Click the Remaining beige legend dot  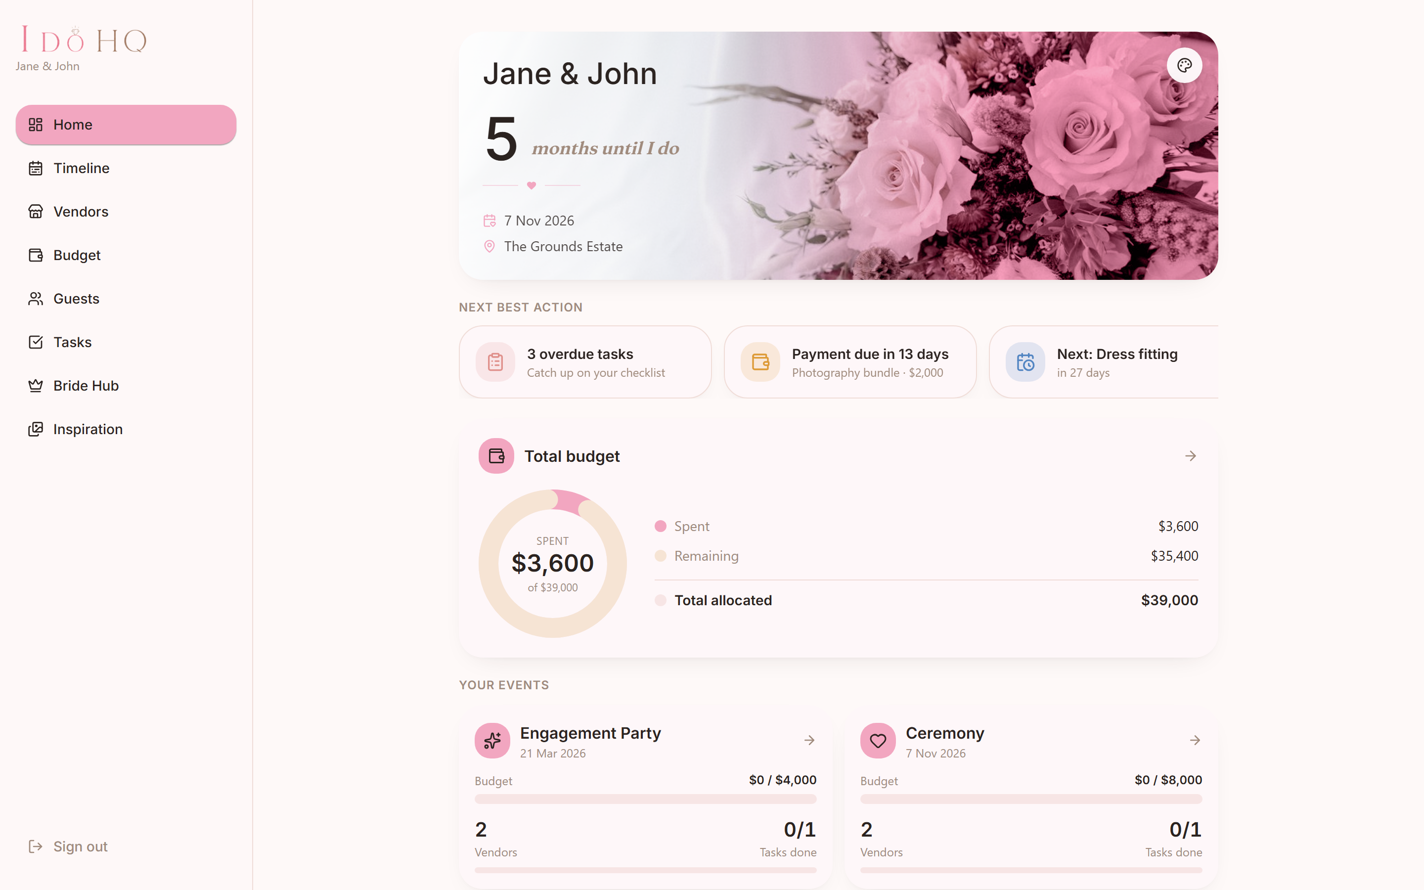point(660,556)
